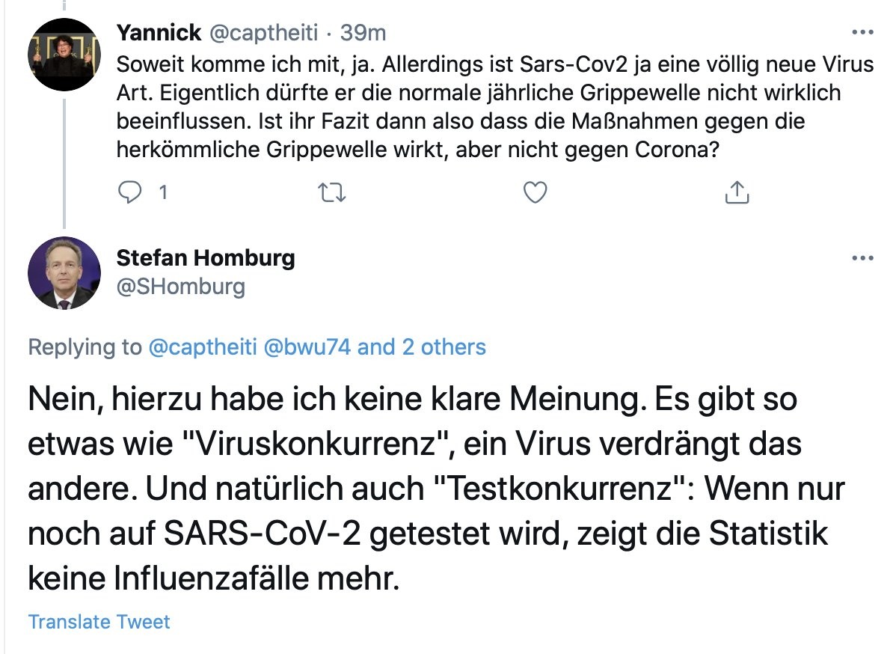
Task: Click the reply count number 1
Action: tap(162, 192)
